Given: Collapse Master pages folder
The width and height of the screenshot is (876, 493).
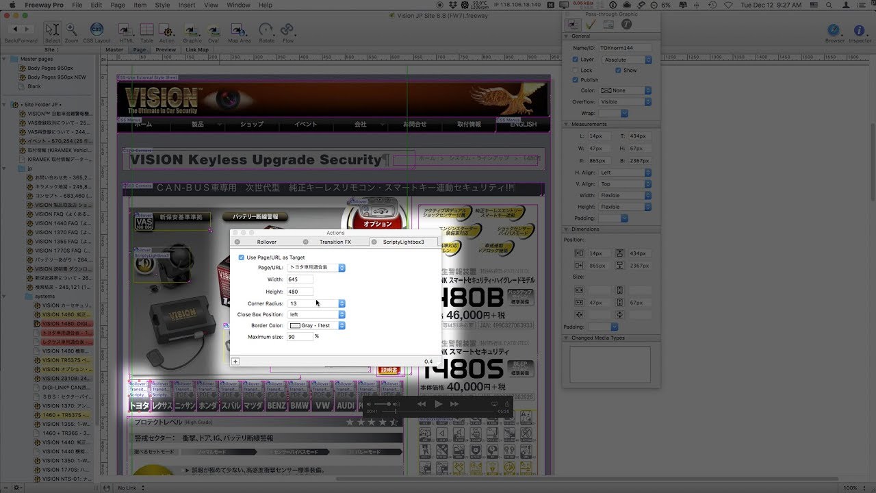Looking at the screenshot, I should tap(4, 59).
